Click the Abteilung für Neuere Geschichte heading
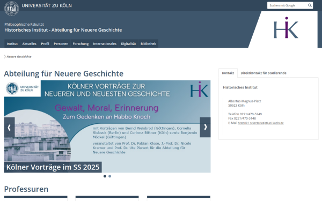 tap(64, 73)
